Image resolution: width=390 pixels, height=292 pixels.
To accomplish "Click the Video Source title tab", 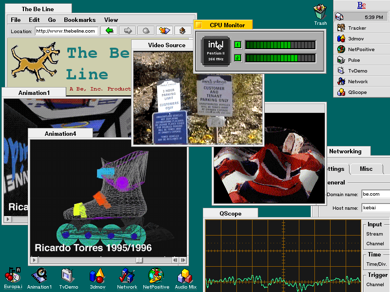I will pos(162,45).
